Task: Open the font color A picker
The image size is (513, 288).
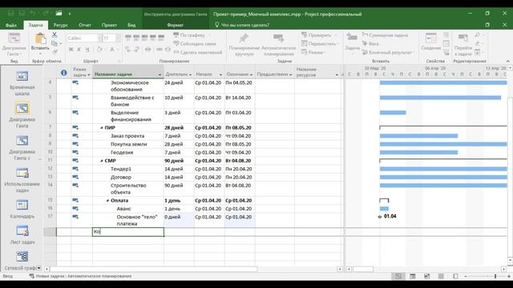Action: pos(112,50)
